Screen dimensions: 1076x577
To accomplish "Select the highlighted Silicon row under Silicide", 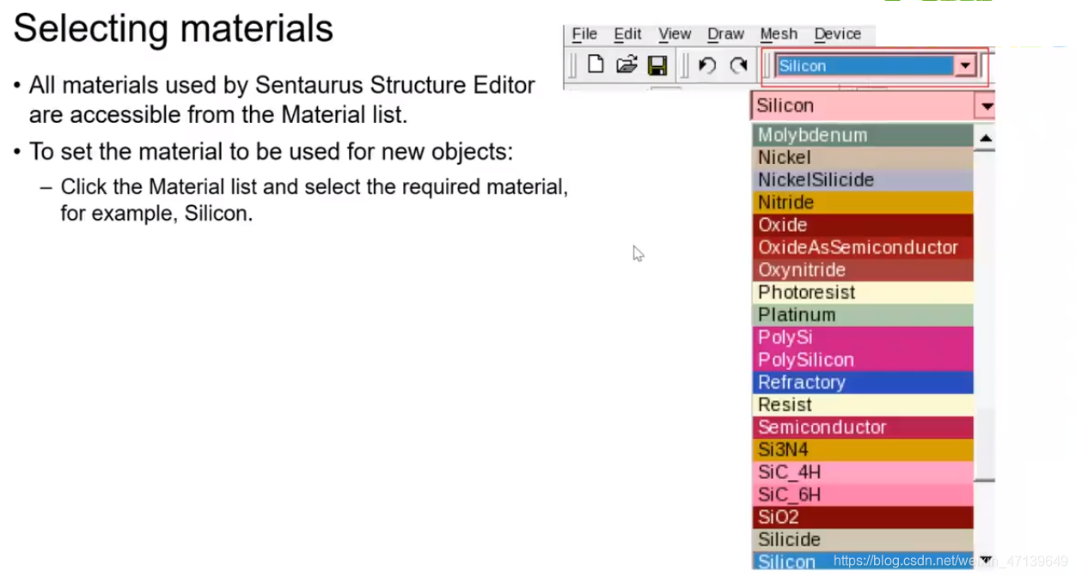I will coord(863,561).
